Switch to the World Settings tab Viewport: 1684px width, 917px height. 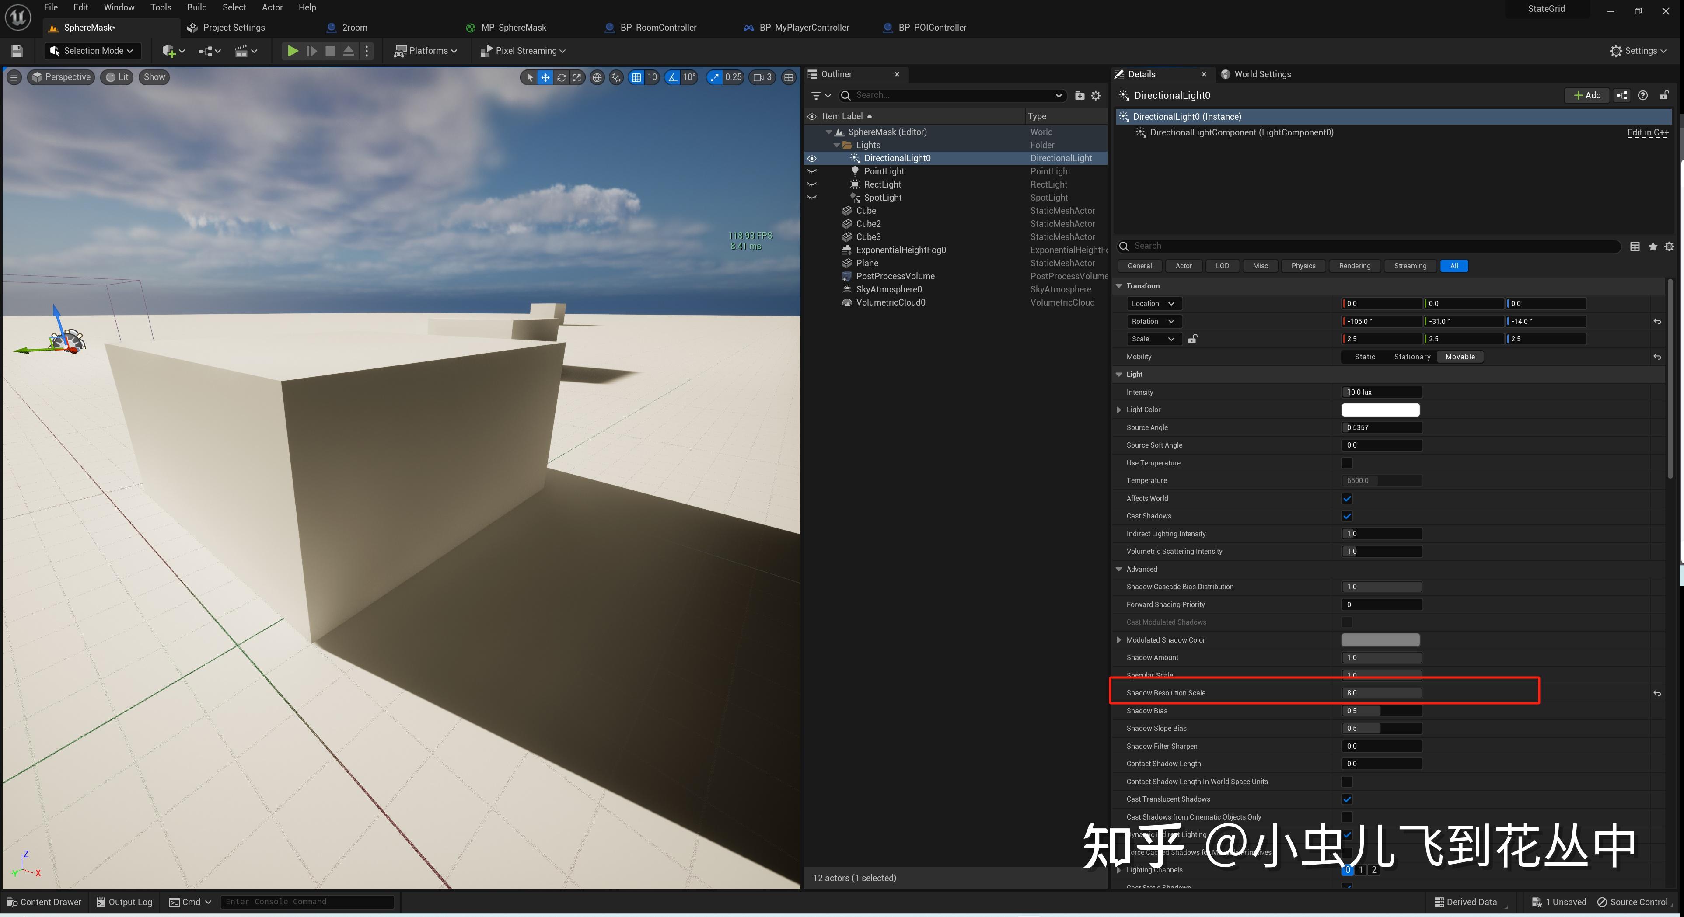point(1262,74)
